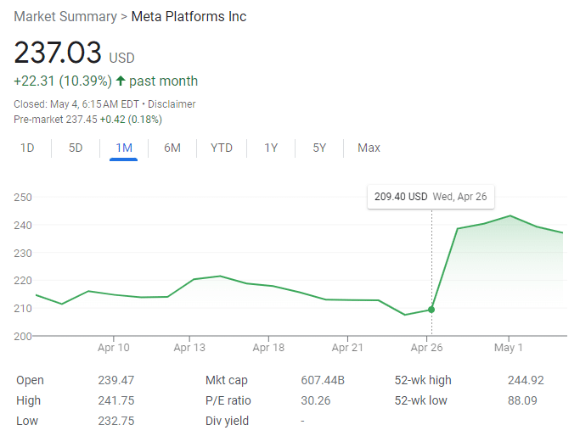The width and height of the screenshot is (580, 436).
Task: Click the Apr 13 x-axis label
Action: click(189, 348)
